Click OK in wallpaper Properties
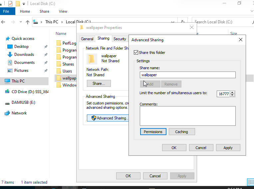254x189 pixels. [128, 176]
